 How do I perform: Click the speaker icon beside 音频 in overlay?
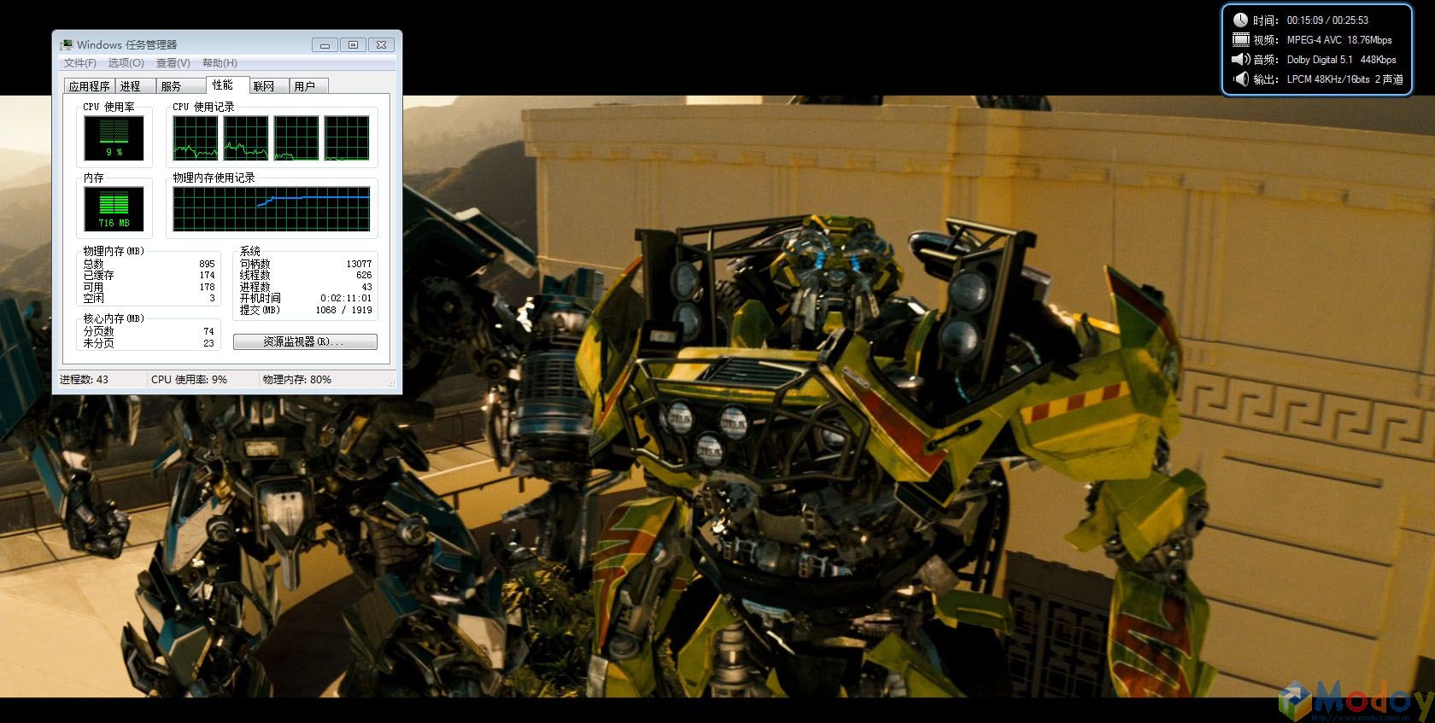[x=1240, y=59]
